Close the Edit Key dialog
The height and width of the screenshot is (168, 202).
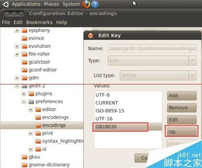[x=90, y=36]
